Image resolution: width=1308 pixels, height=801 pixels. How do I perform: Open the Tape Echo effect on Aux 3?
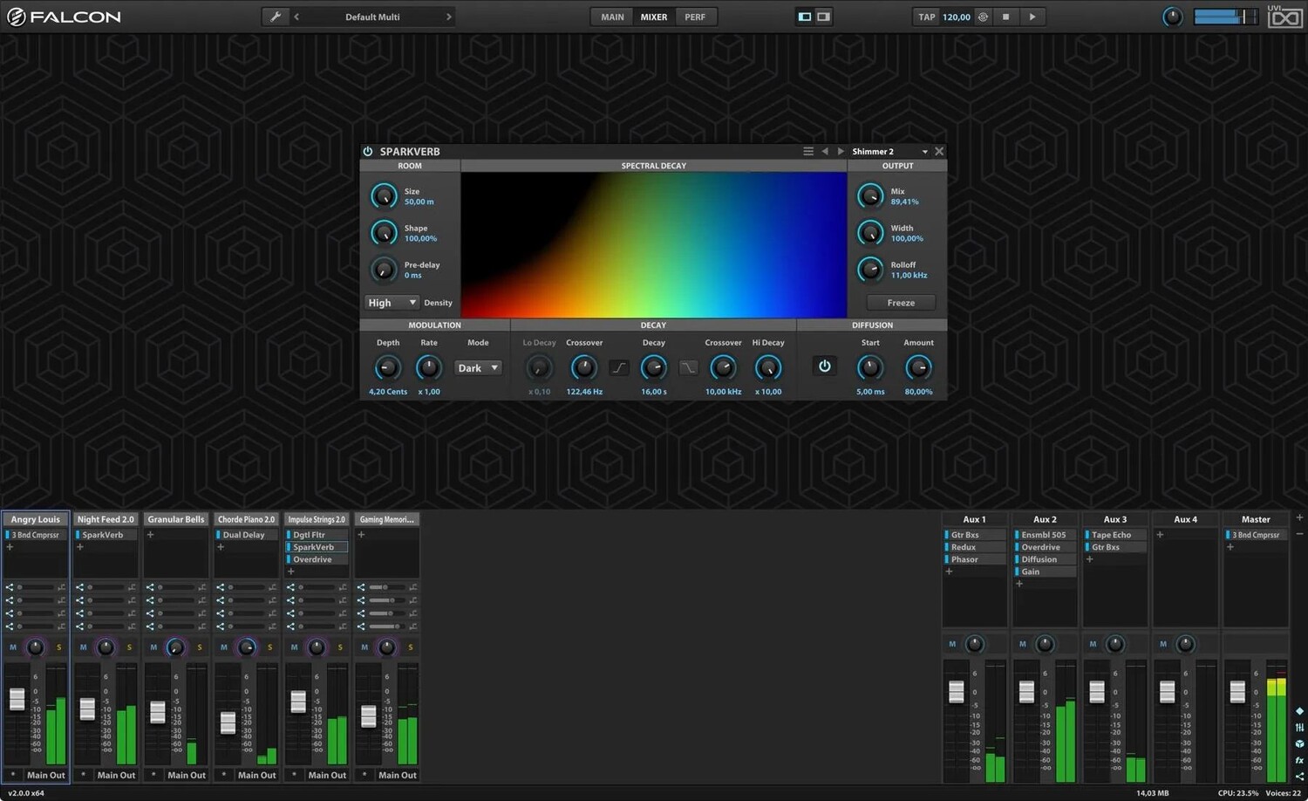(x=1115, y=535)
